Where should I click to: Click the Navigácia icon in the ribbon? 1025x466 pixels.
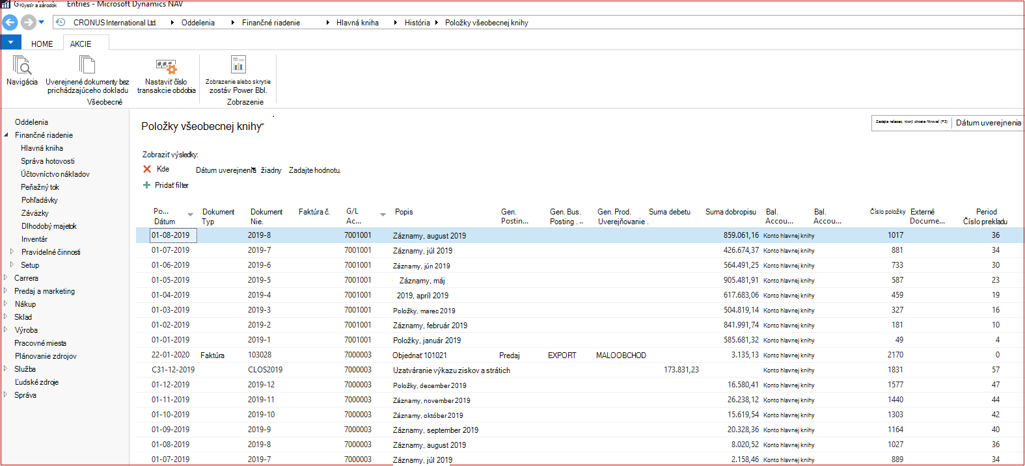[22, 65]
